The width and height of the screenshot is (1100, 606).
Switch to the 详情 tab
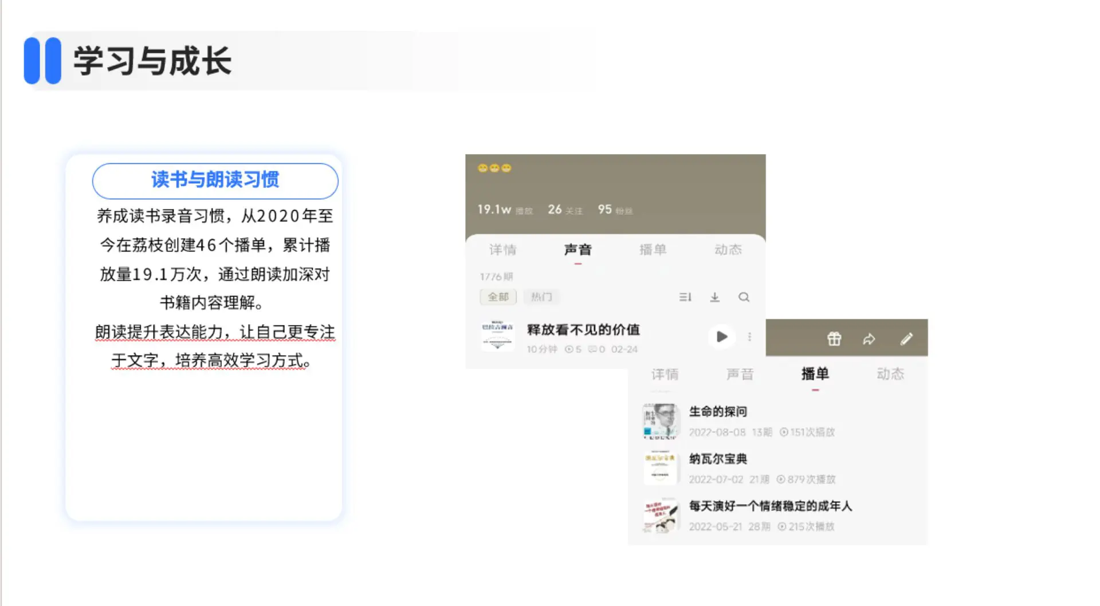click(502, 250)
